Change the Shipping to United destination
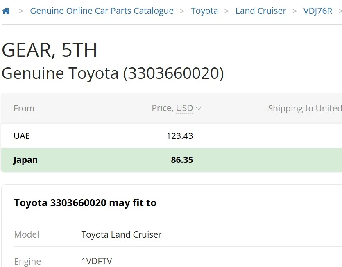342x267 pixels. tap(328, 109)
